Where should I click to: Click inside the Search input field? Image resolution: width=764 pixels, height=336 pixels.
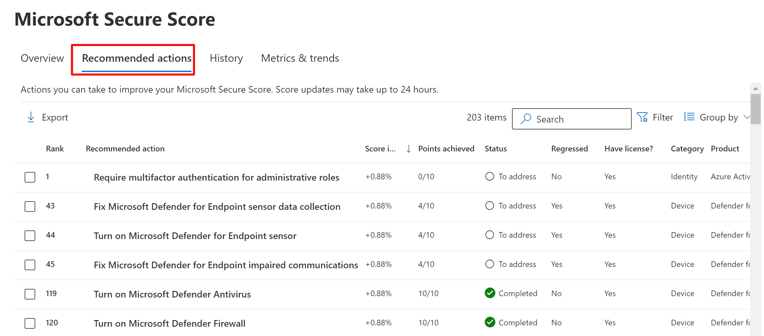[582, 119]
